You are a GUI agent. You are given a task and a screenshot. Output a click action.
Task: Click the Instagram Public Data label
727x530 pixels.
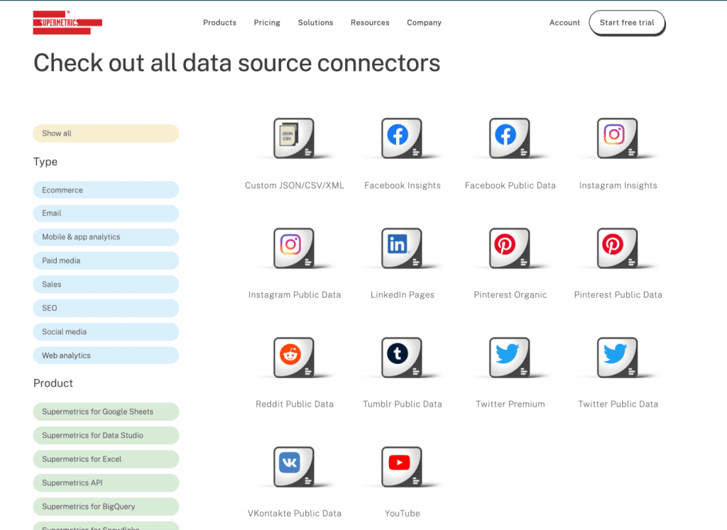click(x=295, y=294)
